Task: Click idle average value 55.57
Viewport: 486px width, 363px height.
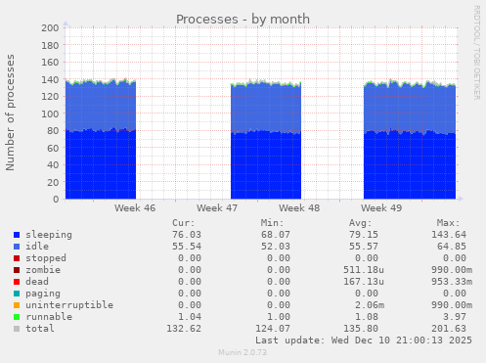Action: pyautogui.click(x=364, y=247)
